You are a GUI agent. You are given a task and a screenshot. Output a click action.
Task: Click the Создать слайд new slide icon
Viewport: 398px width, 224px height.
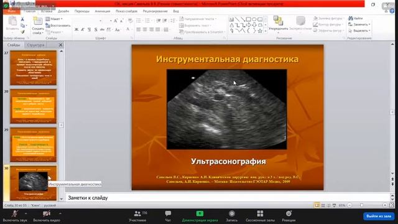pos(37,21)
